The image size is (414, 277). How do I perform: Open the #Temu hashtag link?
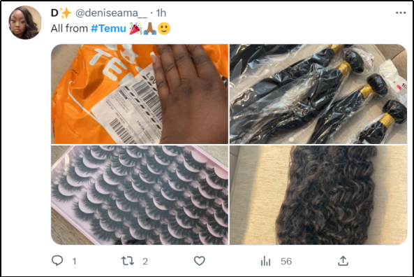[x=108, y=28]
